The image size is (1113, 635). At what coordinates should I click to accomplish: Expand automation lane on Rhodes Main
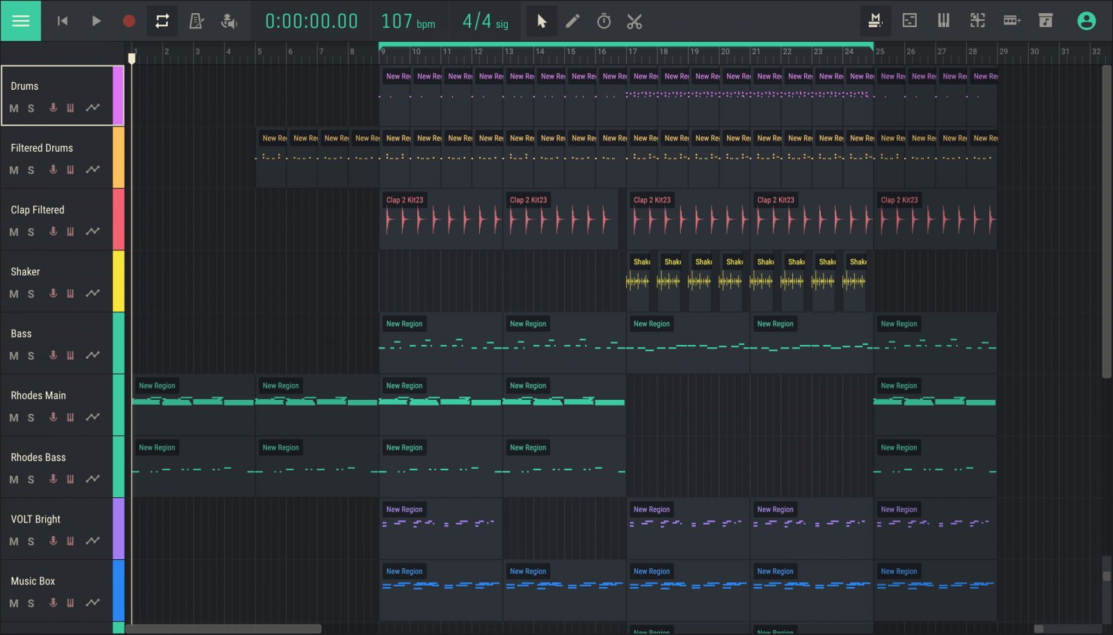point(93,417)
